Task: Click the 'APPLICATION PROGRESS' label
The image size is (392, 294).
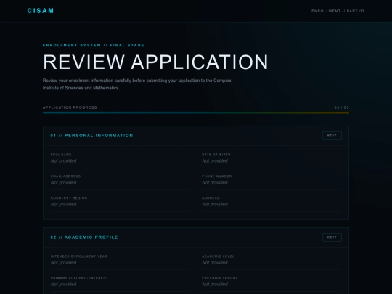Action: [x=70, y=107]
